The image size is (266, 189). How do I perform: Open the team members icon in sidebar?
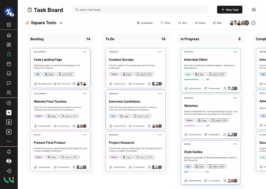coord(9,93)
